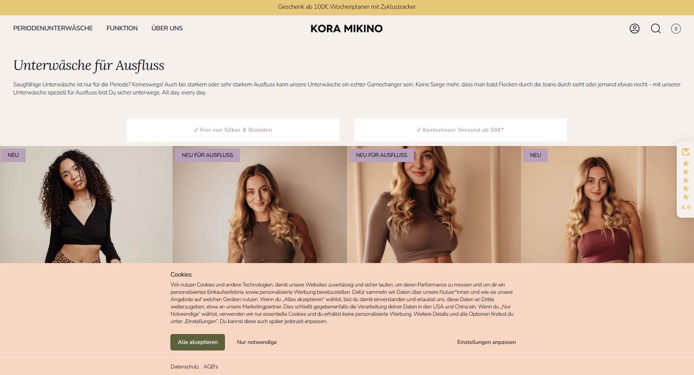Open the user account icon
The width and height of the screenshot is (694, 375).
(634, 29)
